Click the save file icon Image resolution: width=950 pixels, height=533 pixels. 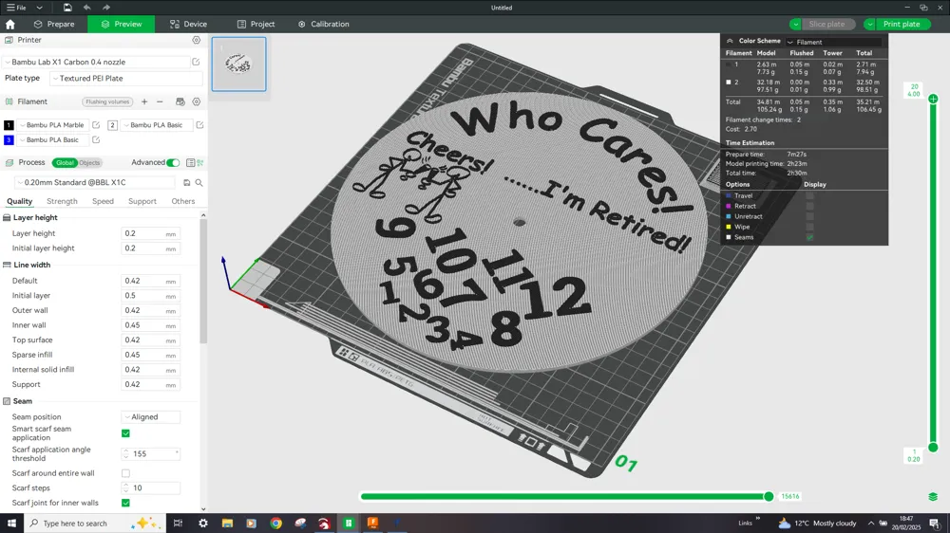[67, 8]
